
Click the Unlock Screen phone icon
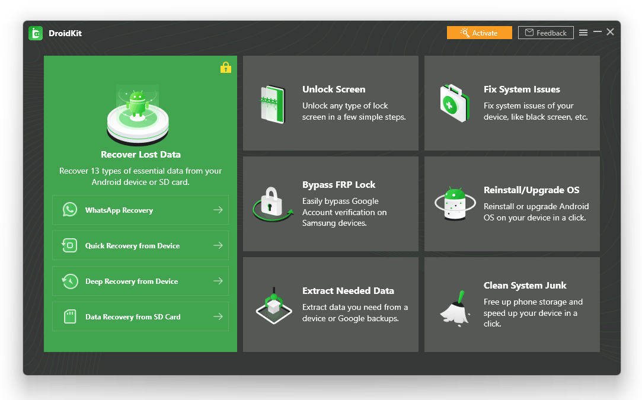pos(273,104)
